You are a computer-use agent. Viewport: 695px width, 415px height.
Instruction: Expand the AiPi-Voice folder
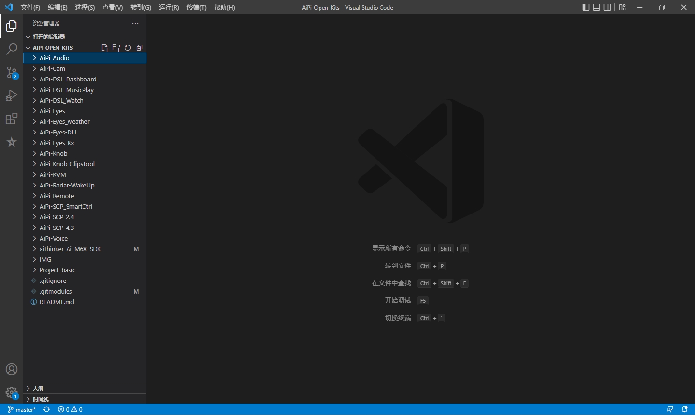[84, 238]
